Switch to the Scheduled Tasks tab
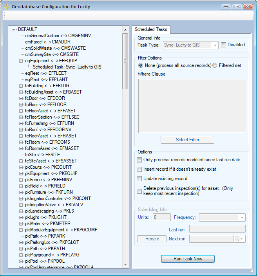The image size is (257, 276). pyautogui.click(x=151, y=29)
